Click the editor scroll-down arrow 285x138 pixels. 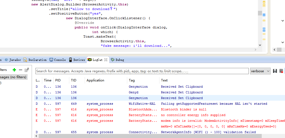click(260, 45)
